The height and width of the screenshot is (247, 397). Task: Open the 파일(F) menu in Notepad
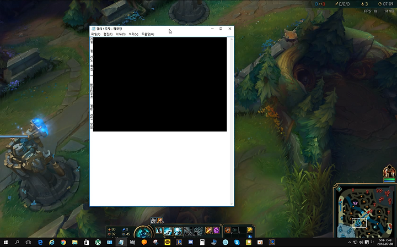(96, 34)
